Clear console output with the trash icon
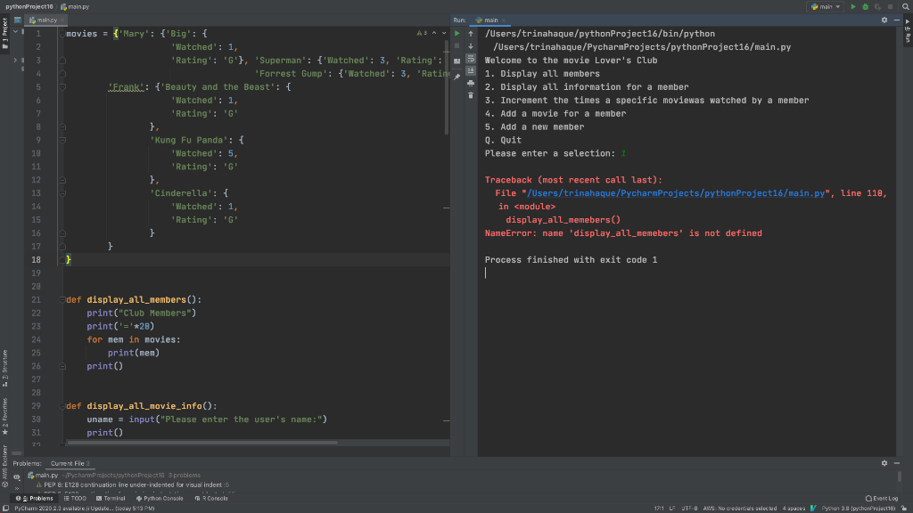Image resolution: width=913 pixels, height=513 pixels. click(471, 95)
